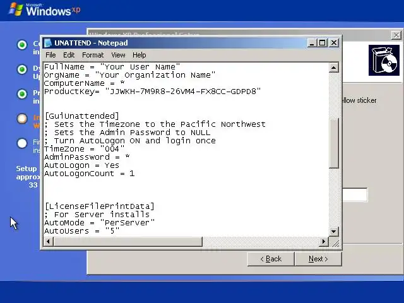Open the Edit menu in Notepad

point(69,55)
